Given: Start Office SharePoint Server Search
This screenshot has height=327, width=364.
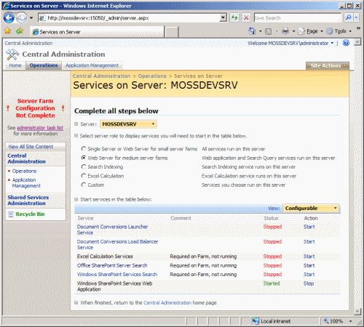Looking at the screenshot, I should 309,265.
